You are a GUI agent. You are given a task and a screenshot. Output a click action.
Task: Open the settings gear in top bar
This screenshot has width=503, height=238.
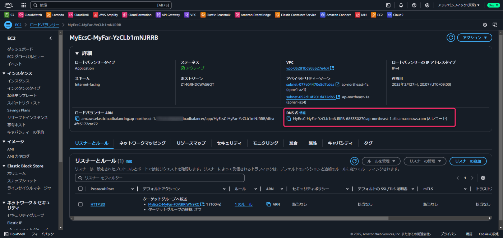point(427,5)
